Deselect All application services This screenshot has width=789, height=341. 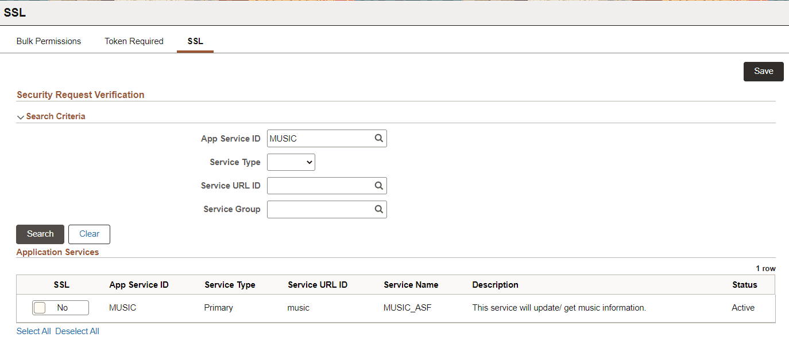[x=77, y=331]
